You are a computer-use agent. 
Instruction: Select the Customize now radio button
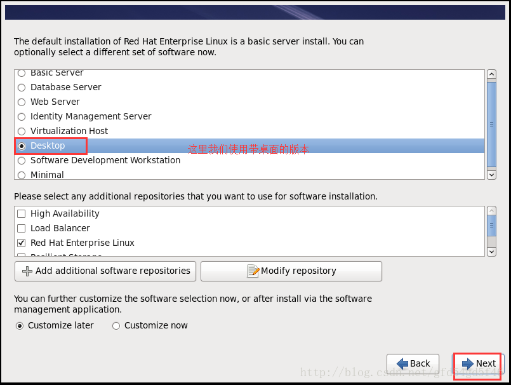pyautogui.click(x=116, y=326)
